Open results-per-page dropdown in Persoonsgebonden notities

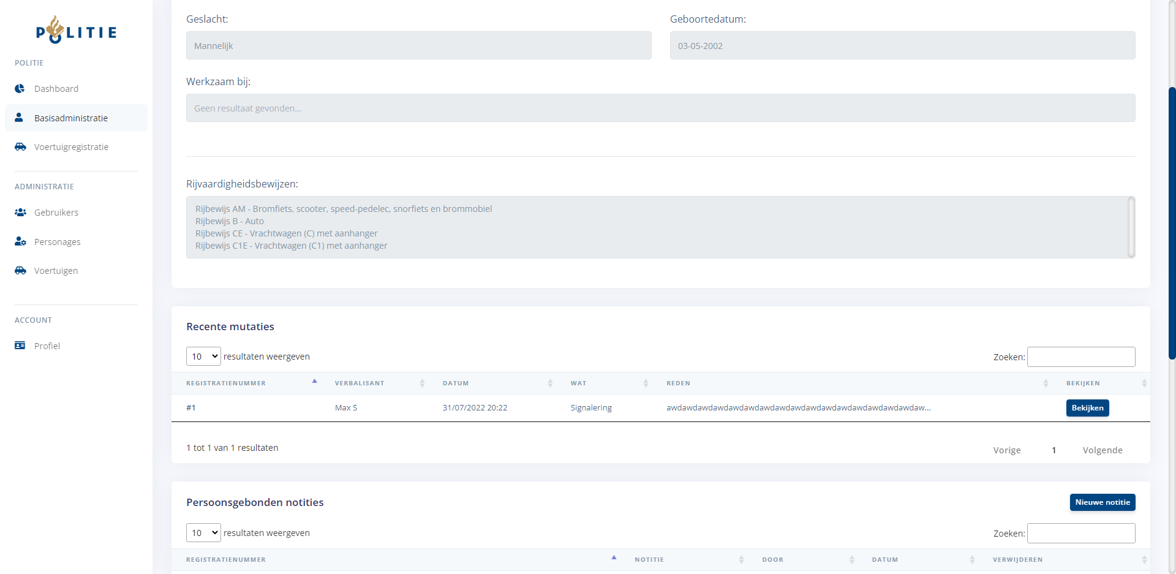tap(203, 533)
